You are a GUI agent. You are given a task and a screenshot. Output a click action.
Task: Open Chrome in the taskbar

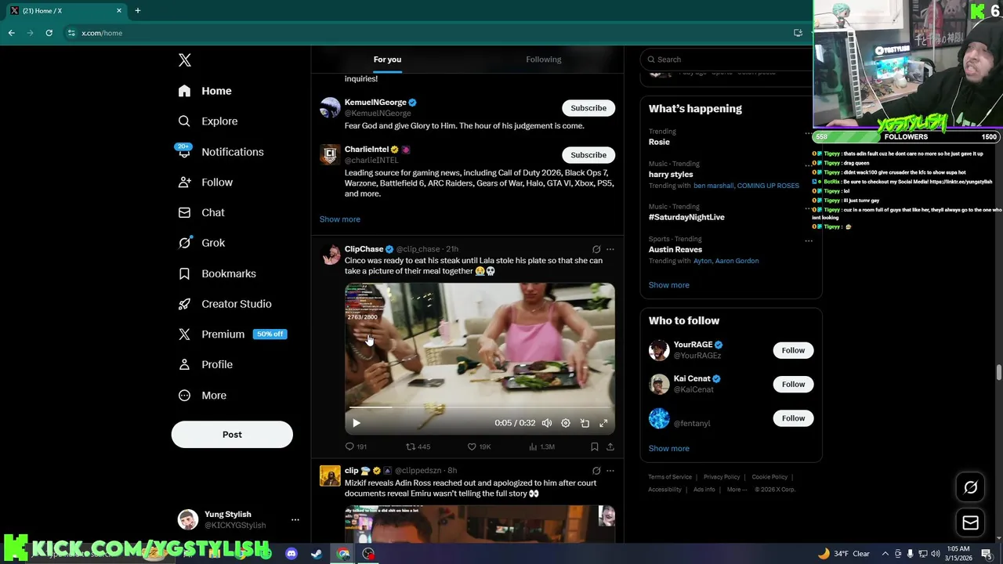pyautogui.click(x=343, y=555)
